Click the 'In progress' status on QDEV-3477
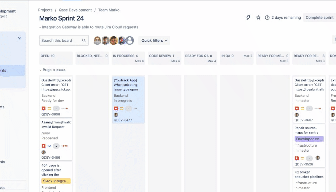Viewport: 336px width, 192px height. [x=123, y=101]
